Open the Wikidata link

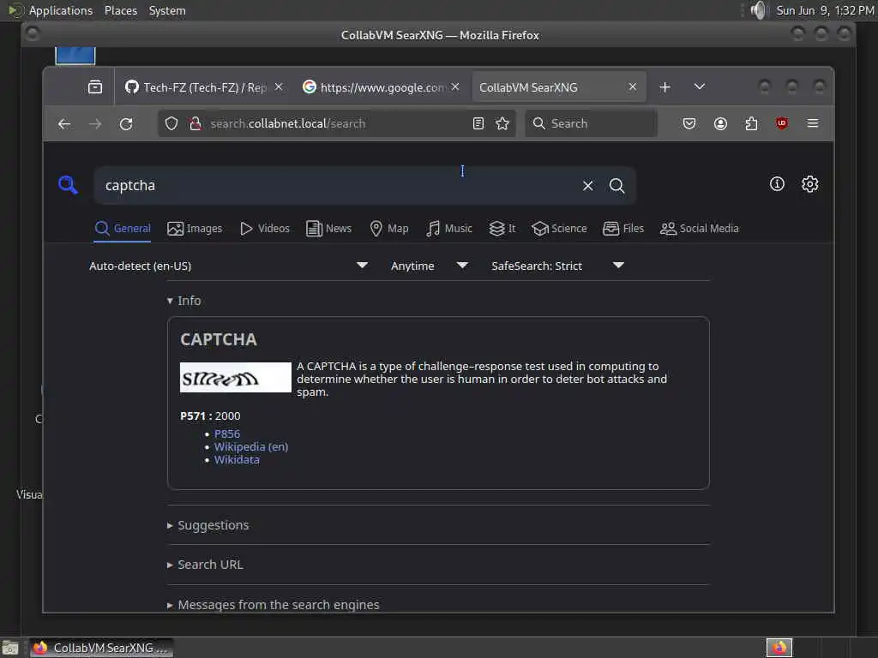point(237,460)
